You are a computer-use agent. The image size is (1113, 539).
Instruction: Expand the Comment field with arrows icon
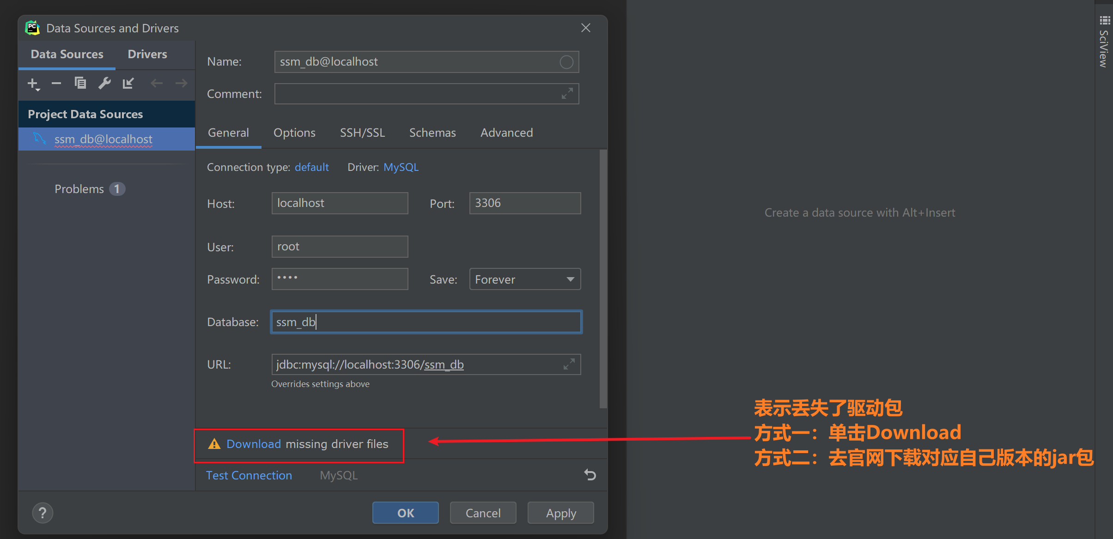[x=567, y=94]
